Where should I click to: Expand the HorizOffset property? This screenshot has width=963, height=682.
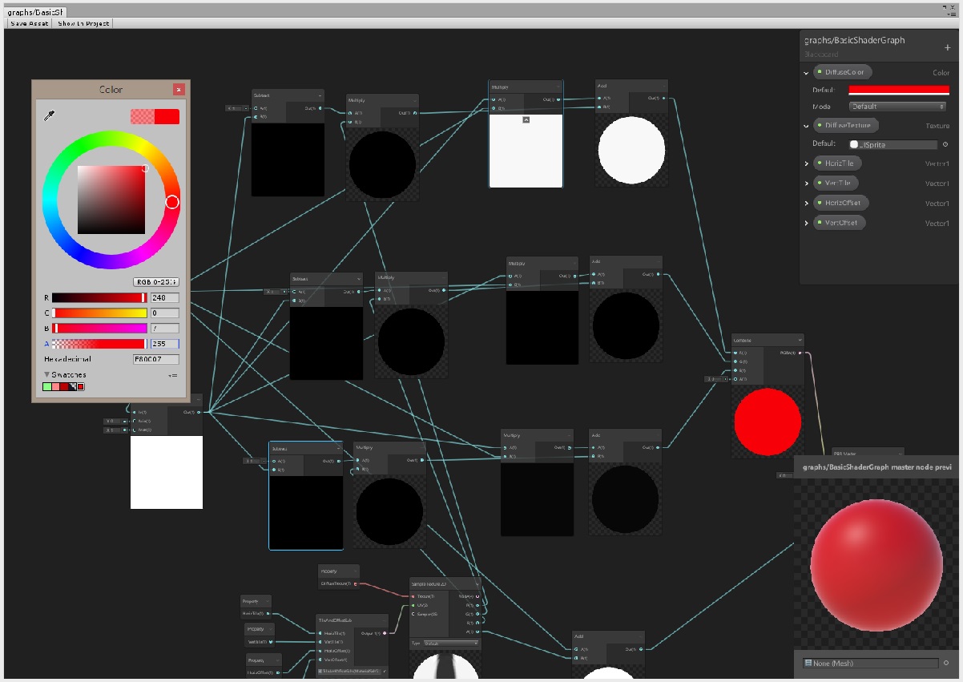tap(807, 204)
